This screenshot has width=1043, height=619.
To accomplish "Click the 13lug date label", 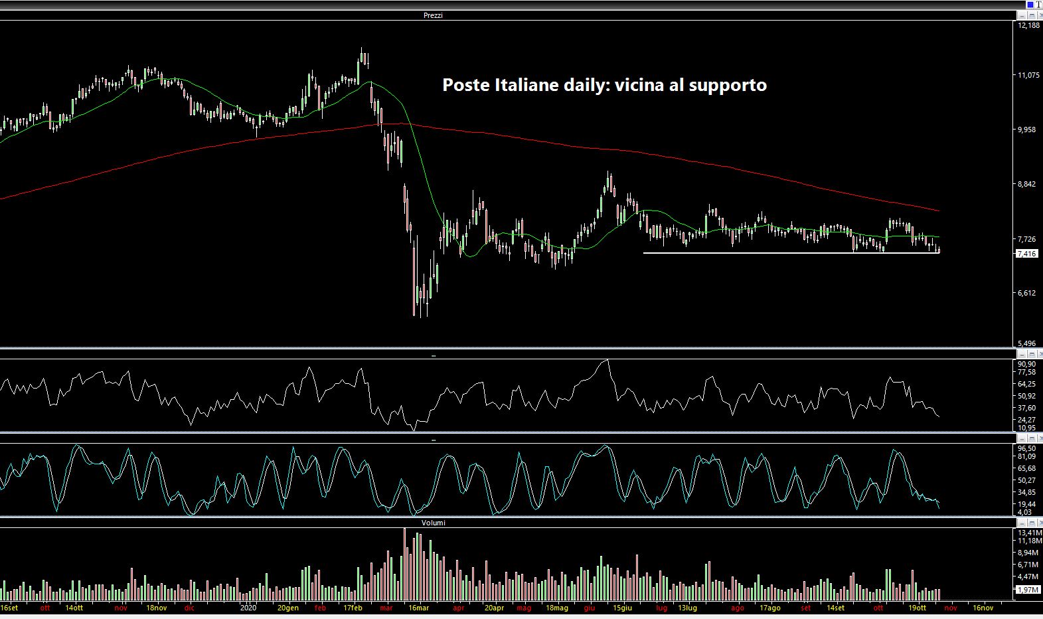I will (687, 608).
